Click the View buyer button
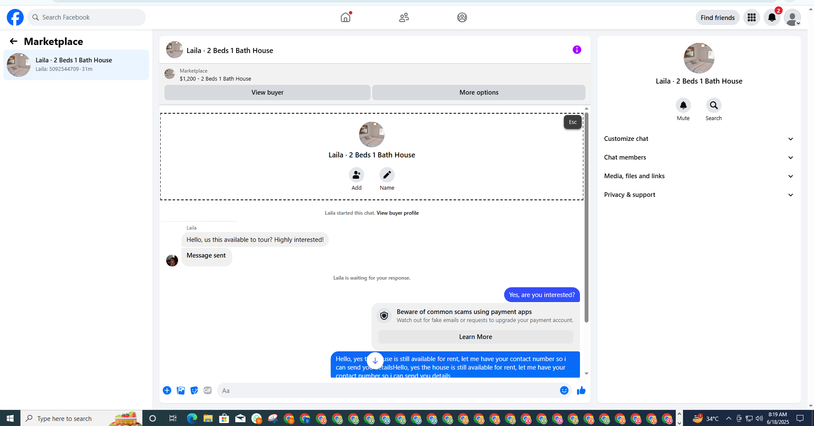This screenshot has width=814, height=426. click(x=268, y=92)
